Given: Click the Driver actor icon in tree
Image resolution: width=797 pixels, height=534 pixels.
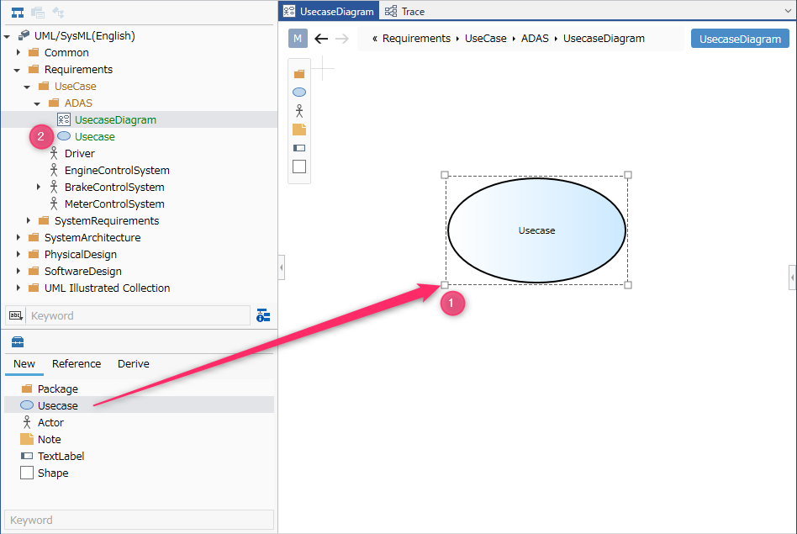Looking at the screenshot, I should tap(54, 153).
